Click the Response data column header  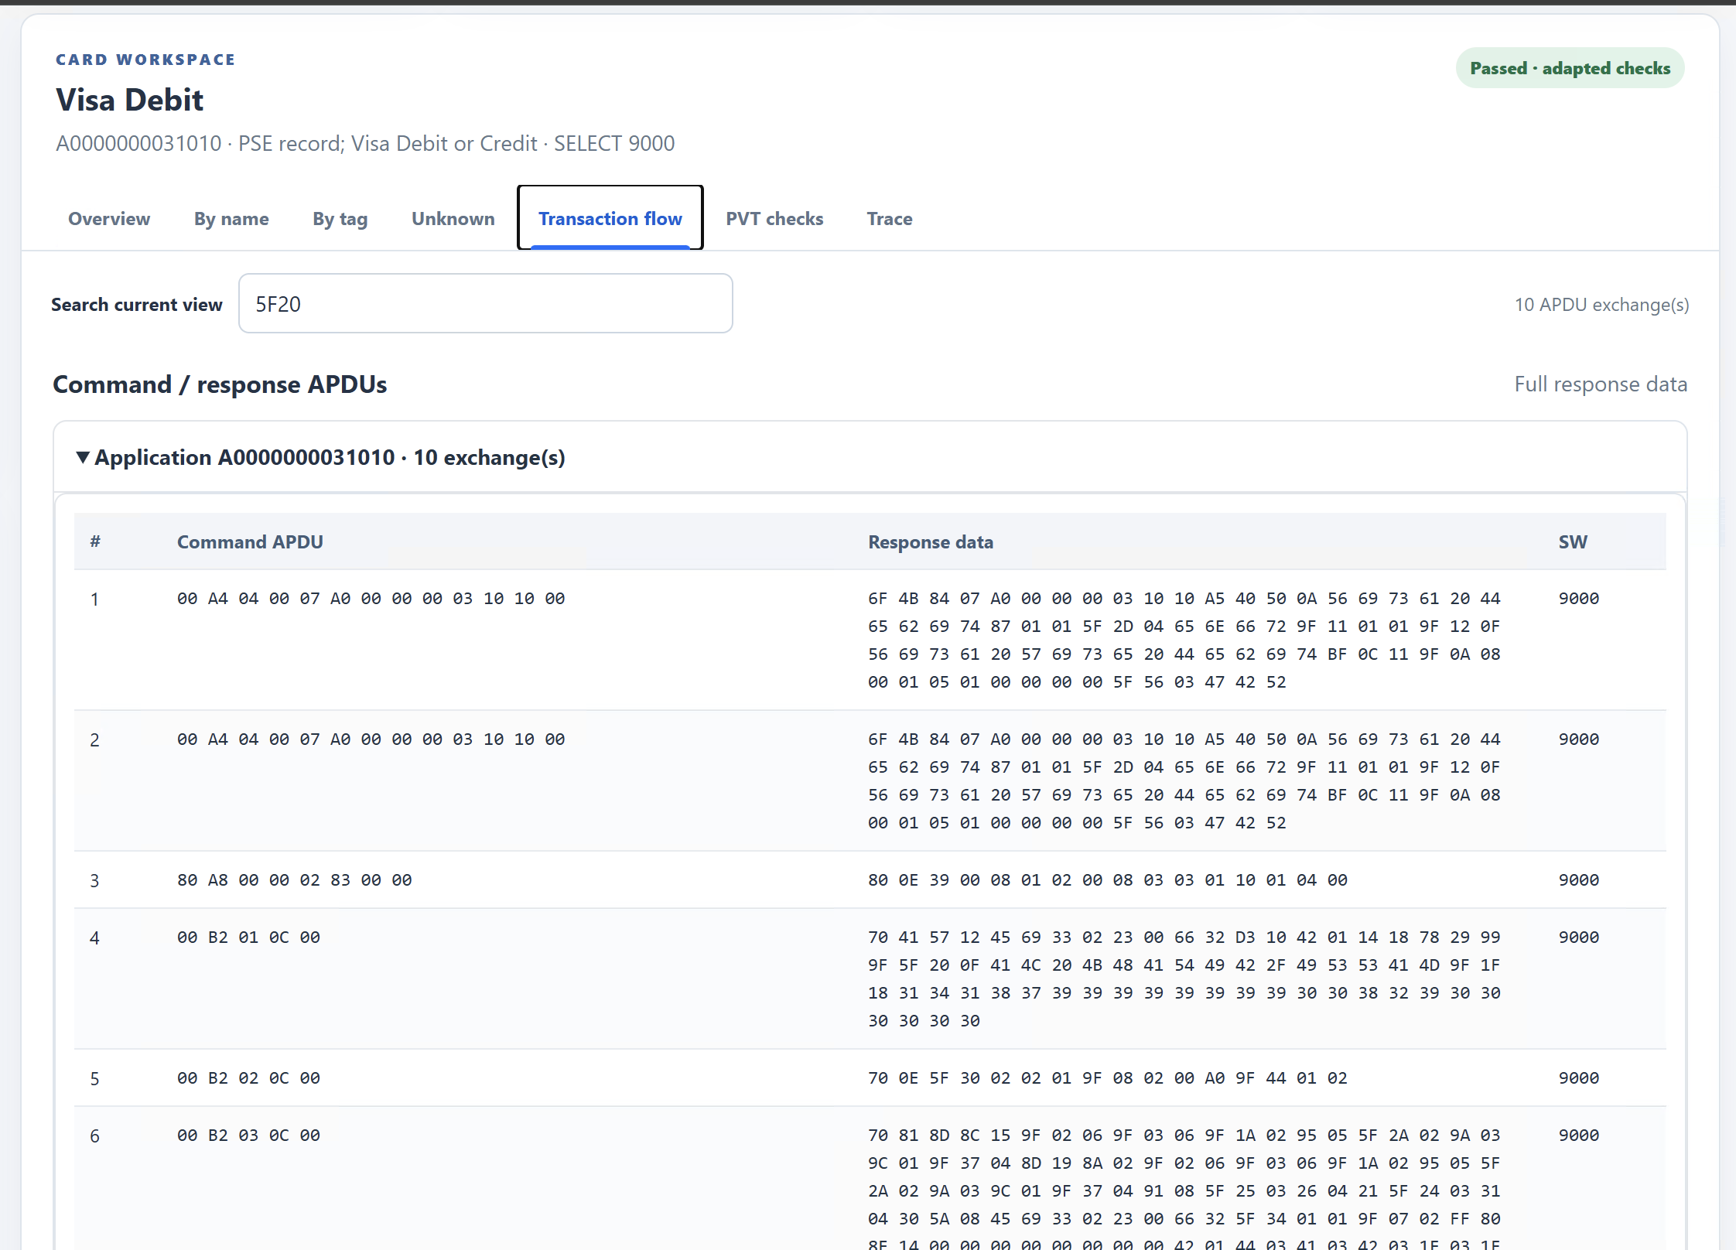point(931,542)
